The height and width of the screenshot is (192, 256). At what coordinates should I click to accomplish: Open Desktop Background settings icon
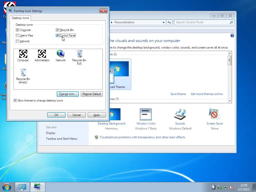pyautogui.click(x=115, y=114)
